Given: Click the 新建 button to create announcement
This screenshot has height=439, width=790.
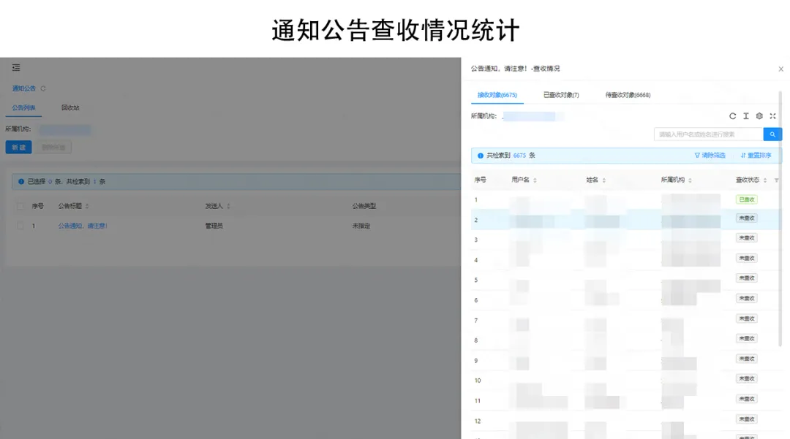Looking at the screenshot, I should 18,147.
